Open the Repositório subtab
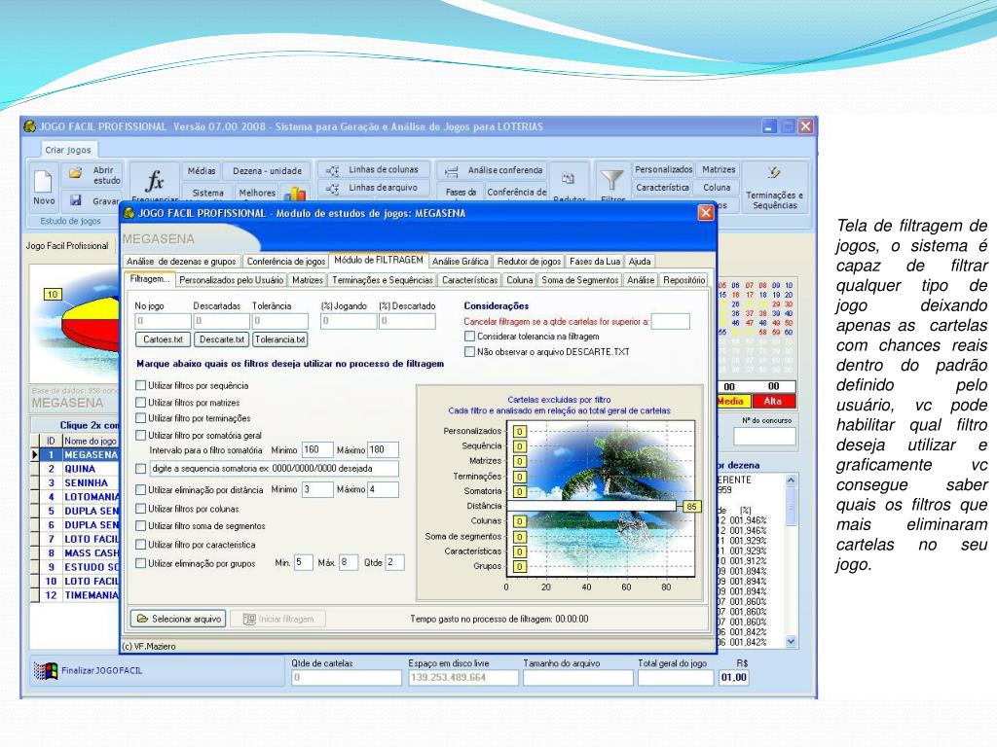 tap(683, 280)
